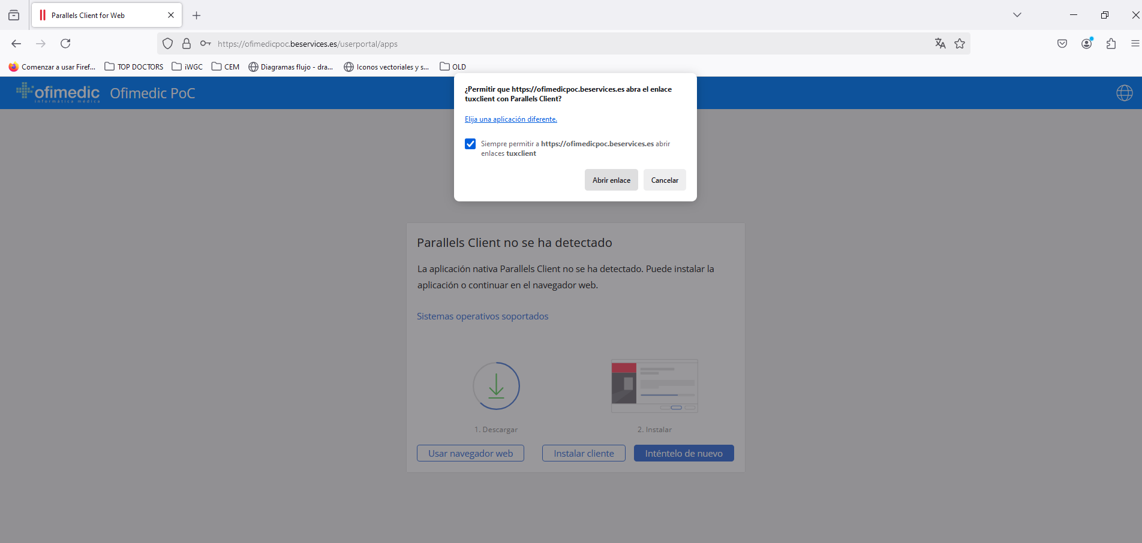Click the padlock site security icon
The width and height of the screenshot is (1142, 543).
click(187, 43)
